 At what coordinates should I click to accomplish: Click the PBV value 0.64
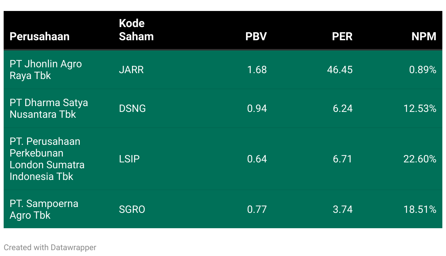[x=257, y=159]
